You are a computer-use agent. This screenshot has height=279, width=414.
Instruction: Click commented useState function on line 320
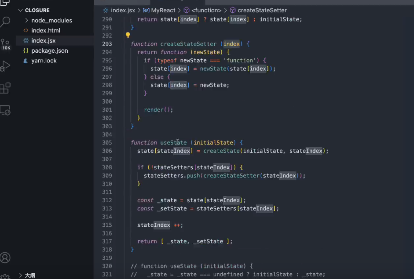tap(192, 266)
